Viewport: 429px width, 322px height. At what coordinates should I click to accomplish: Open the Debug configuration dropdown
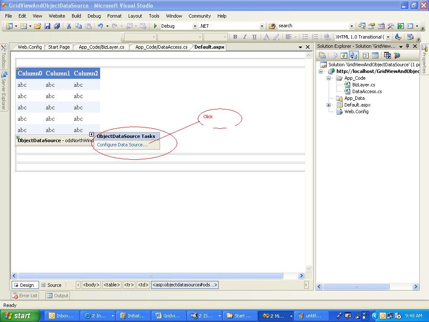pyautogui.click(x=195, y=26)
